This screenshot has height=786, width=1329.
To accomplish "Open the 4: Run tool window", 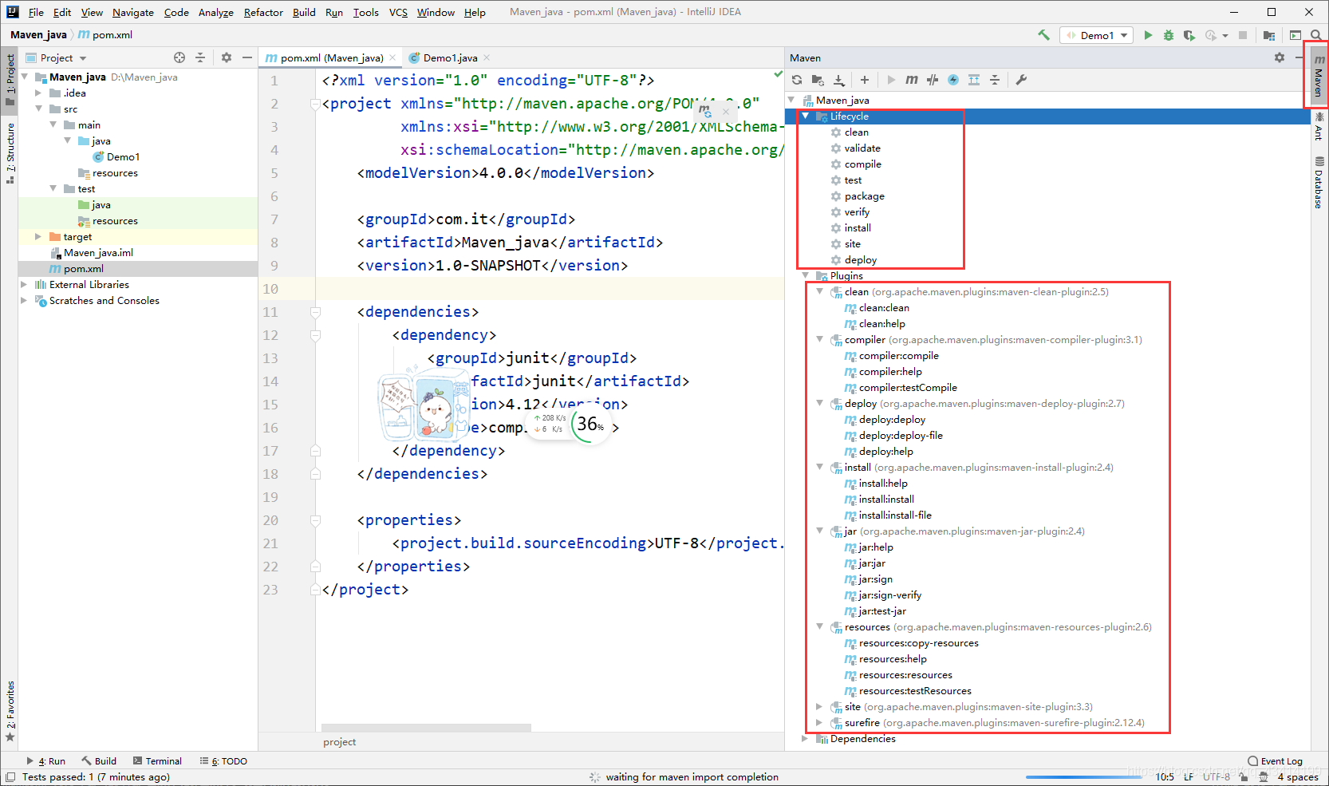I will pos(46,761).
